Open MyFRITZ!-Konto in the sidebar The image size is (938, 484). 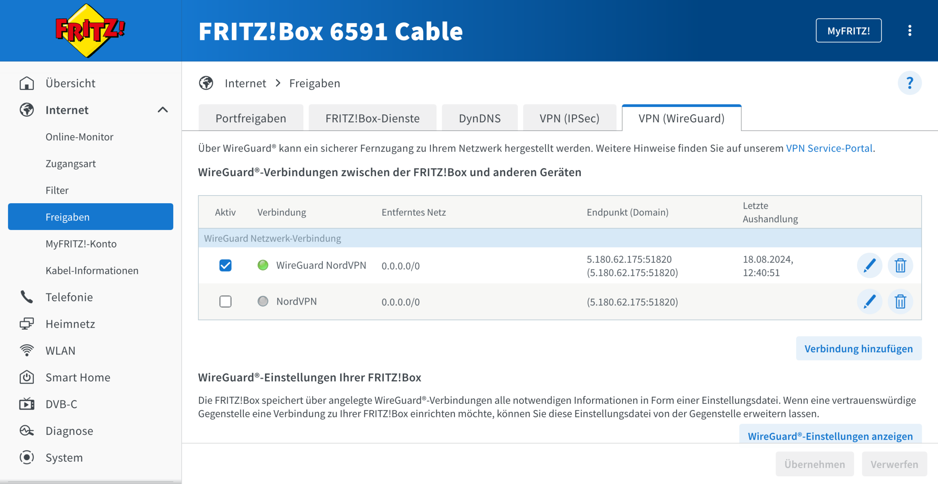[x=81, y=244]
